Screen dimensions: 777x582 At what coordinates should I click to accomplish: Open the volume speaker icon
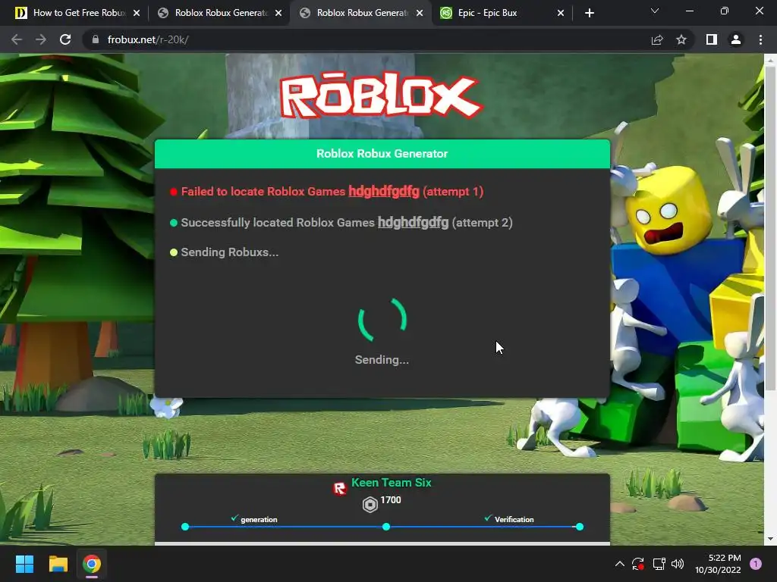click(678, 564)
